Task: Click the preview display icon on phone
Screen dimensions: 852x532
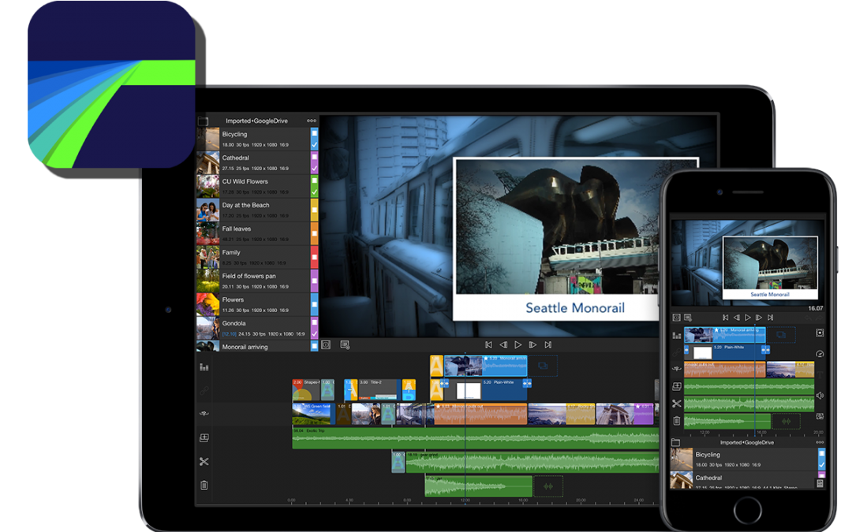Action: tap(677, 318)
